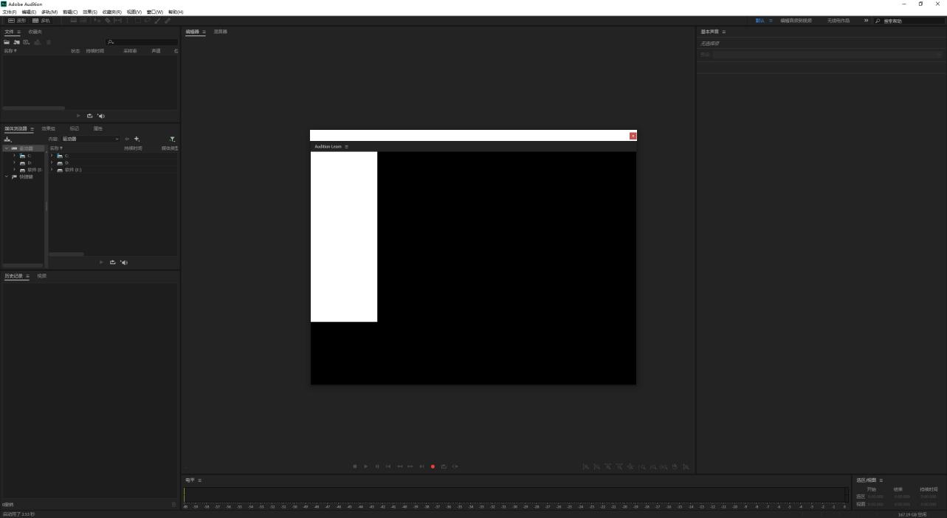Open the Audition Learn panel menu icon
947x518 pixels.
346,147
